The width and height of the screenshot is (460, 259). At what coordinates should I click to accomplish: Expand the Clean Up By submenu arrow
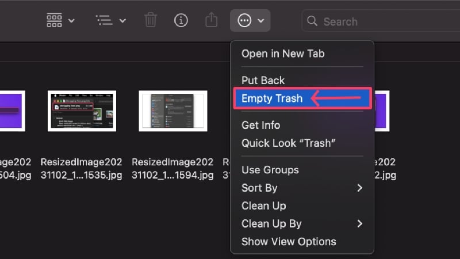pyautogui.click(x=360, y=224)
